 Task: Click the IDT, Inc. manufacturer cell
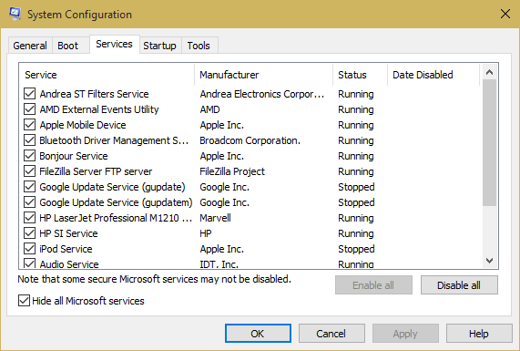click(x=219, y=264)
